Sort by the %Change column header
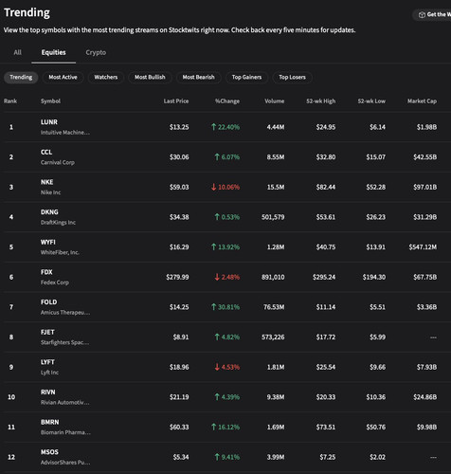The height and width of the screenshot is (474, 451). (x=227, y=101)
